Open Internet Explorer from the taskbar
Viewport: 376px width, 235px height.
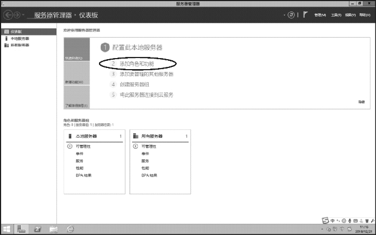(70, 229)
